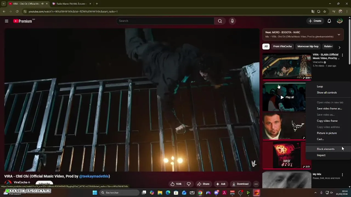Click Chrome icon in taskbar
This screenshot has width=351, height=197.
pos(200,193)
